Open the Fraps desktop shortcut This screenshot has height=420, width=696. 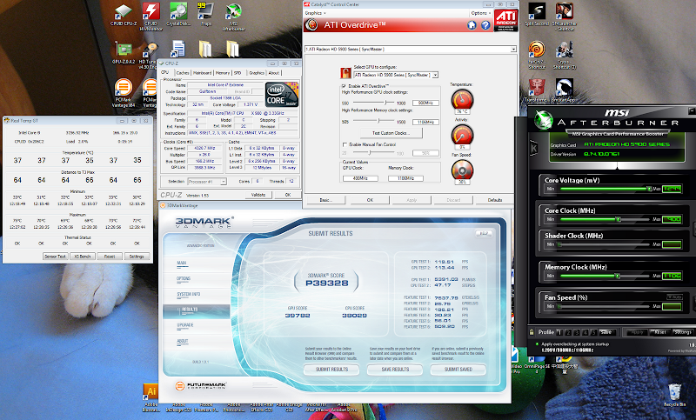[205, 15]
